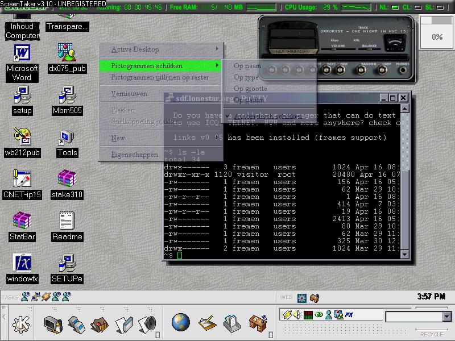The width and height of the screenshot is (455, 341).
Task: Click the empty combo box field
Action: (x=415, y=317)
